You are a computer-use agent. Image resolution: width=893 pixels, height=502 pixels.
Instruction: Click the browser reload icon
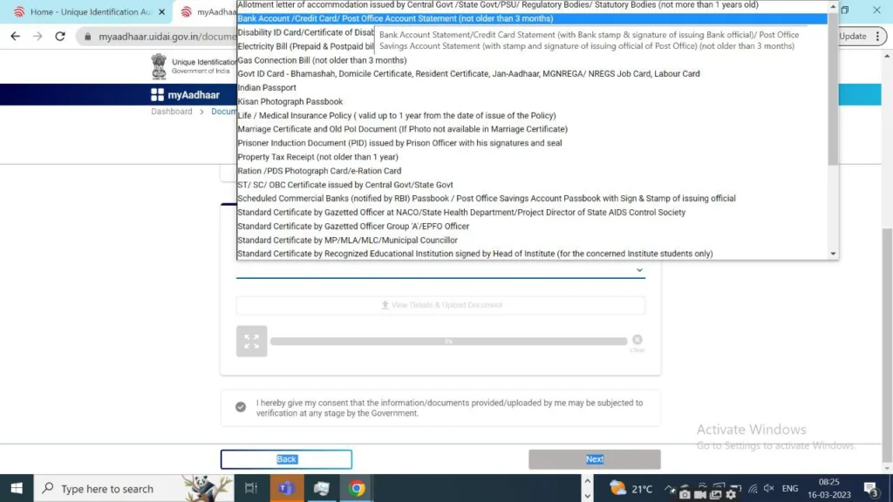coord(60,37)
